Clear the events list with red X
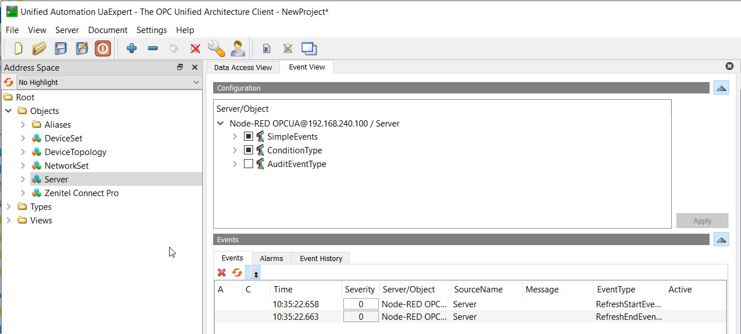The width and height of the screenshot is (741, 334). 222,272
